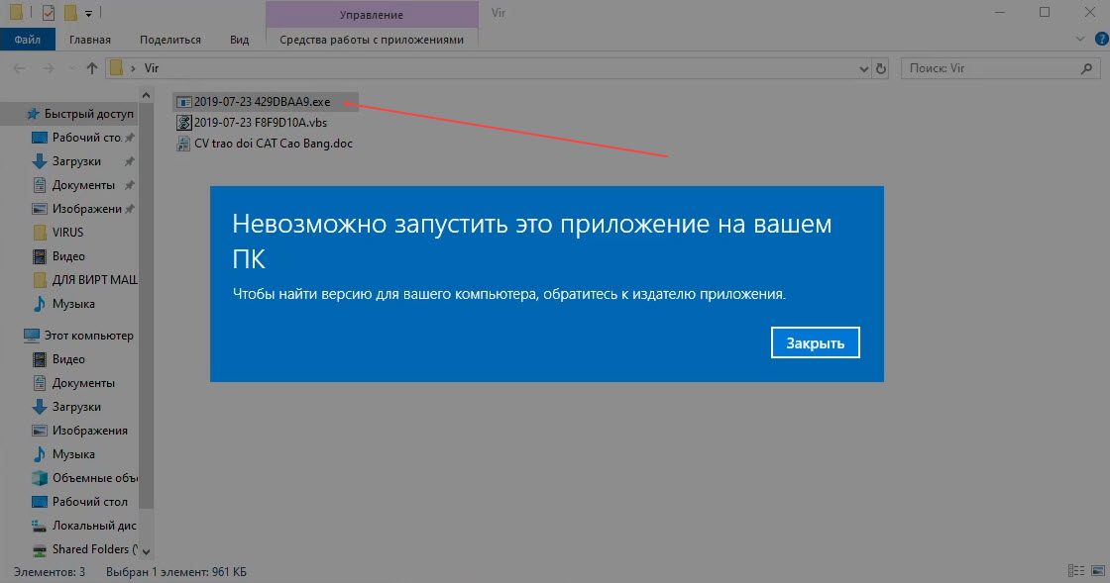Click the search magnifier icon
This screenshot has height=583, width=1110.
click(x=1086, y=68)
